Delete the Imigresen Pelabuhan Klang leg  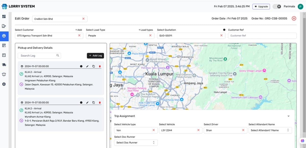pyautogui.click(x=100, y=66)
